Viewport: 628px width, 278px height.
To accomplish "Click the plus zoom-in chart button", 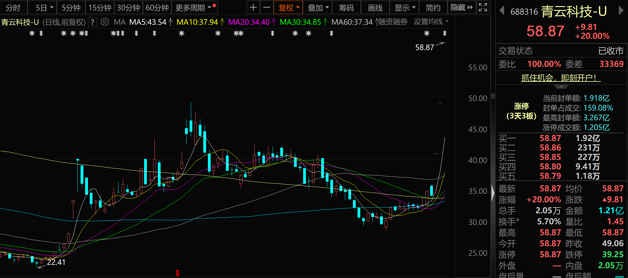I will coord(253,8).
